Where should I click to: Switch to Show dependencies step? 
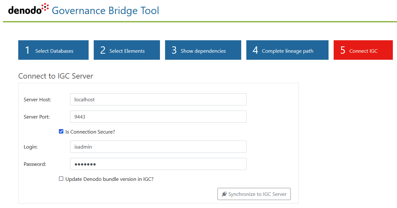point(203,50)
